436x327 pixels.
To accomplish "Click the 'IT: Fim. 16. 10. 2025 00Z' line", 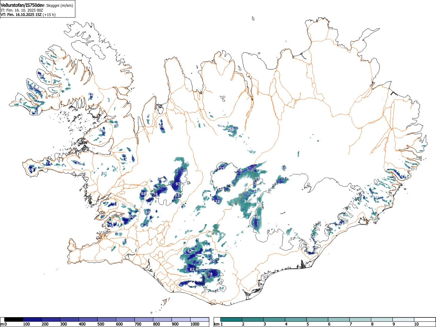I will click(21, 10).
